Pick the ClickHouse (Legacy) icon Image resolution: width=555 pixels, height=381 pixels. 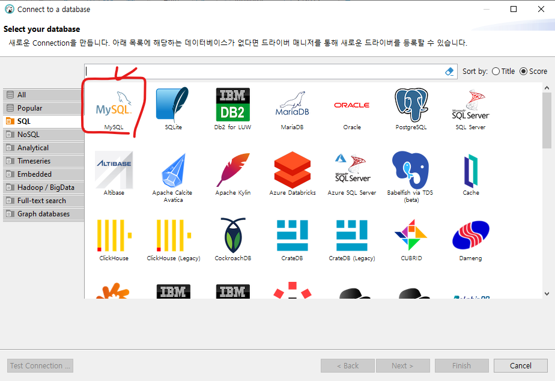[x=174, y=236]
